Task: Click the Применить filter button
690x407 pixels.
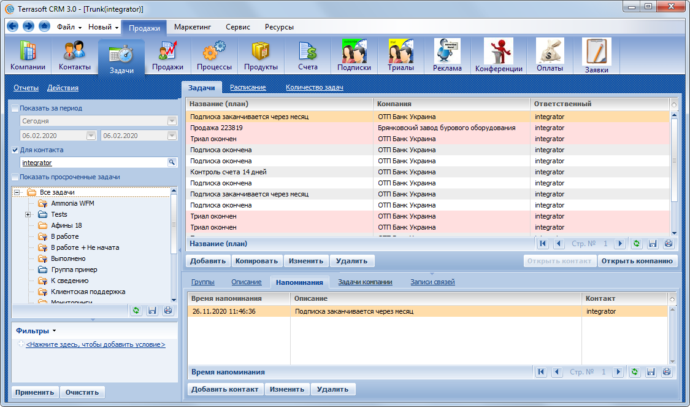Action: (35, 392)
